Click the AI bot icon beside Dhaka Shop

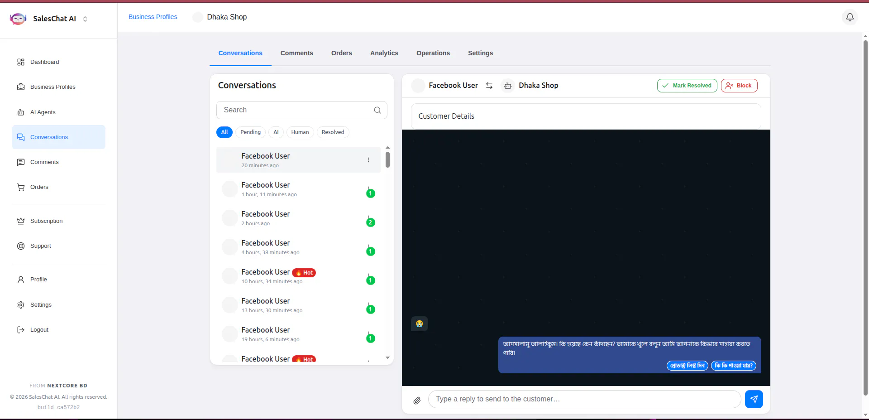click(508, 86)
